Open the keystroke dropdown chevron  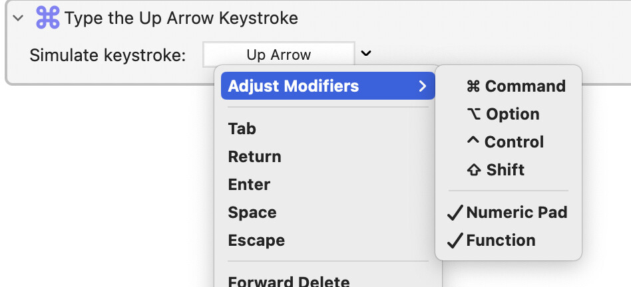point(365,54)
